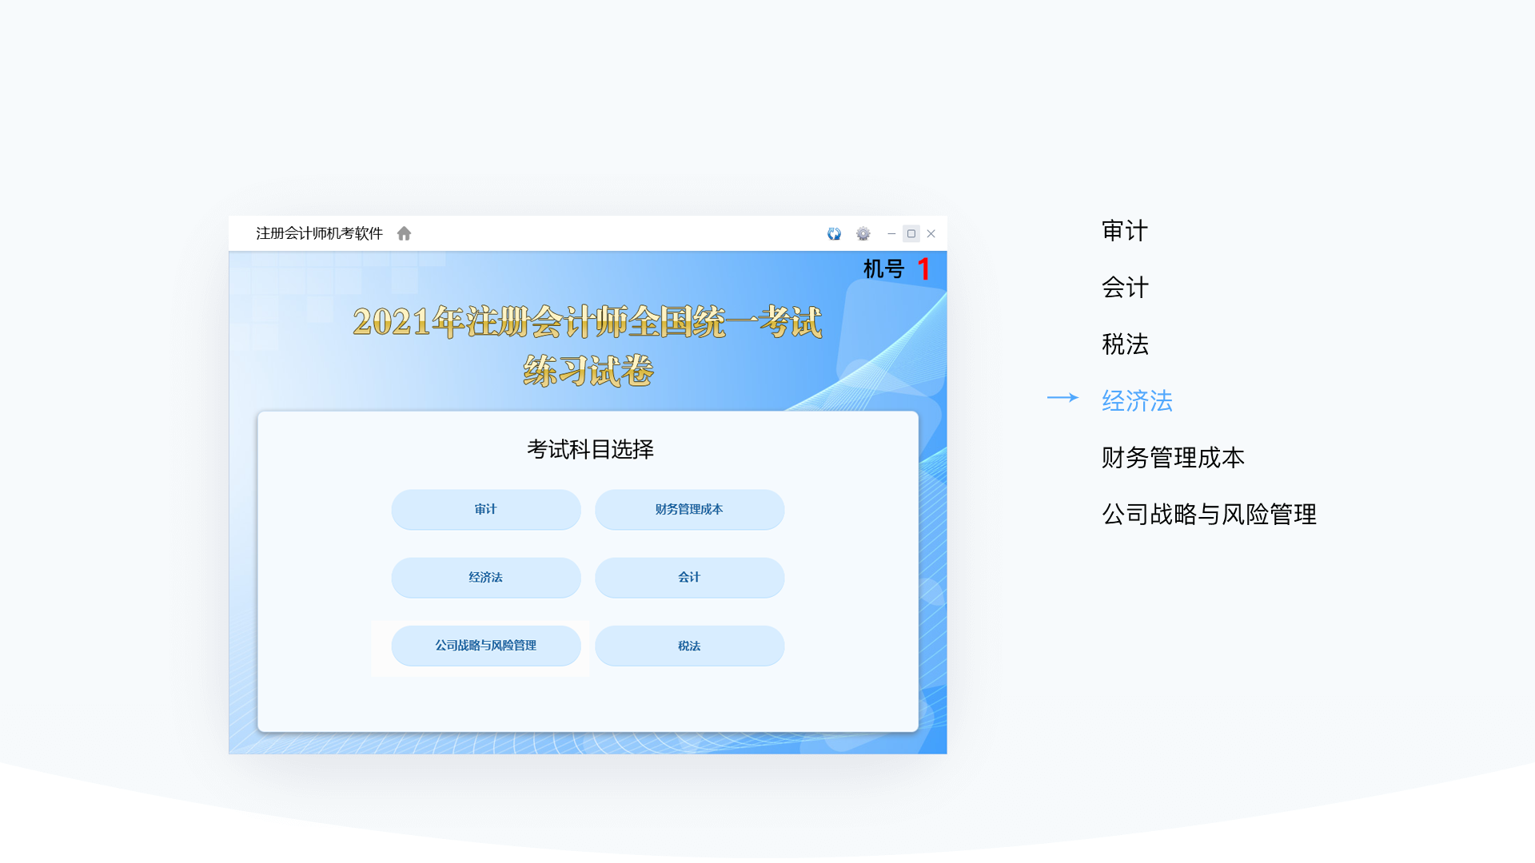Select the 财务管理成本 exam subject button
The width and height of the screenshot is (1535, 863).
coord(689,509)
